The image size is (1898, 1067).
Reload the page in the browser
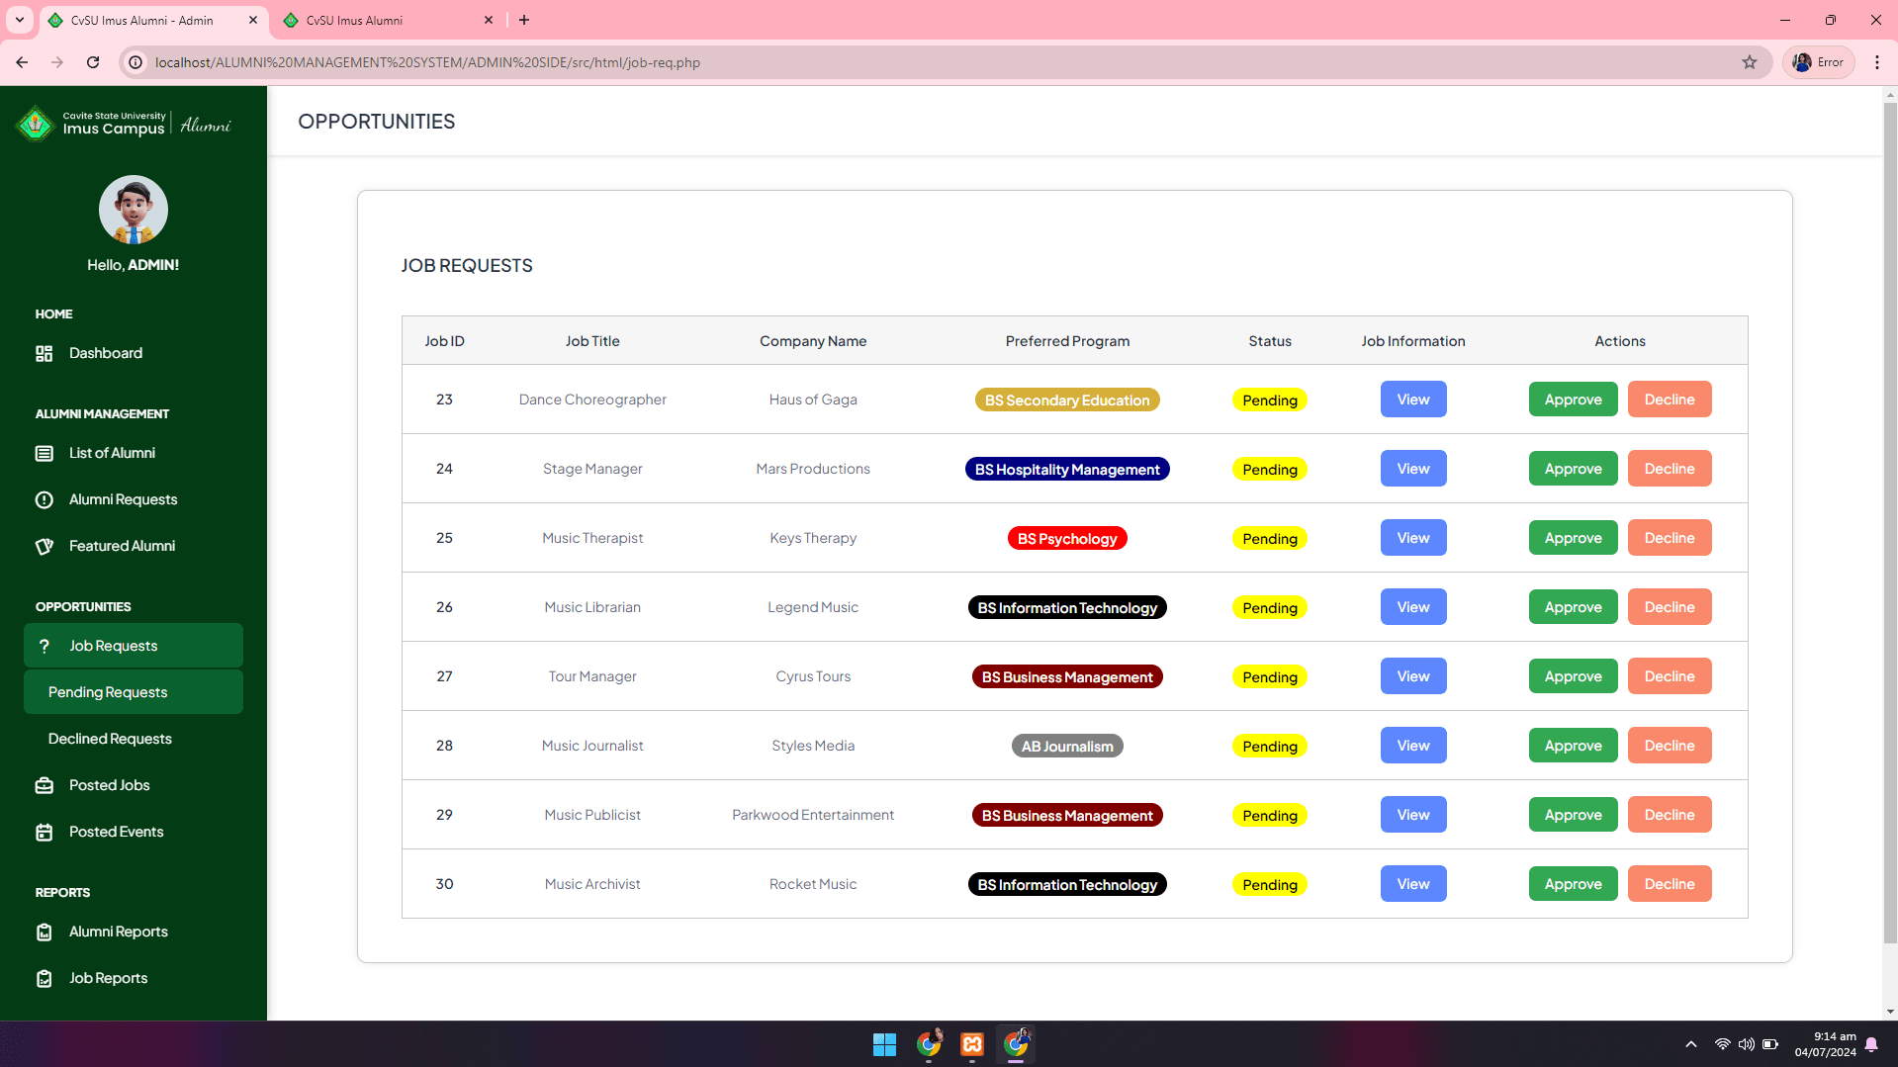[93, 62]
